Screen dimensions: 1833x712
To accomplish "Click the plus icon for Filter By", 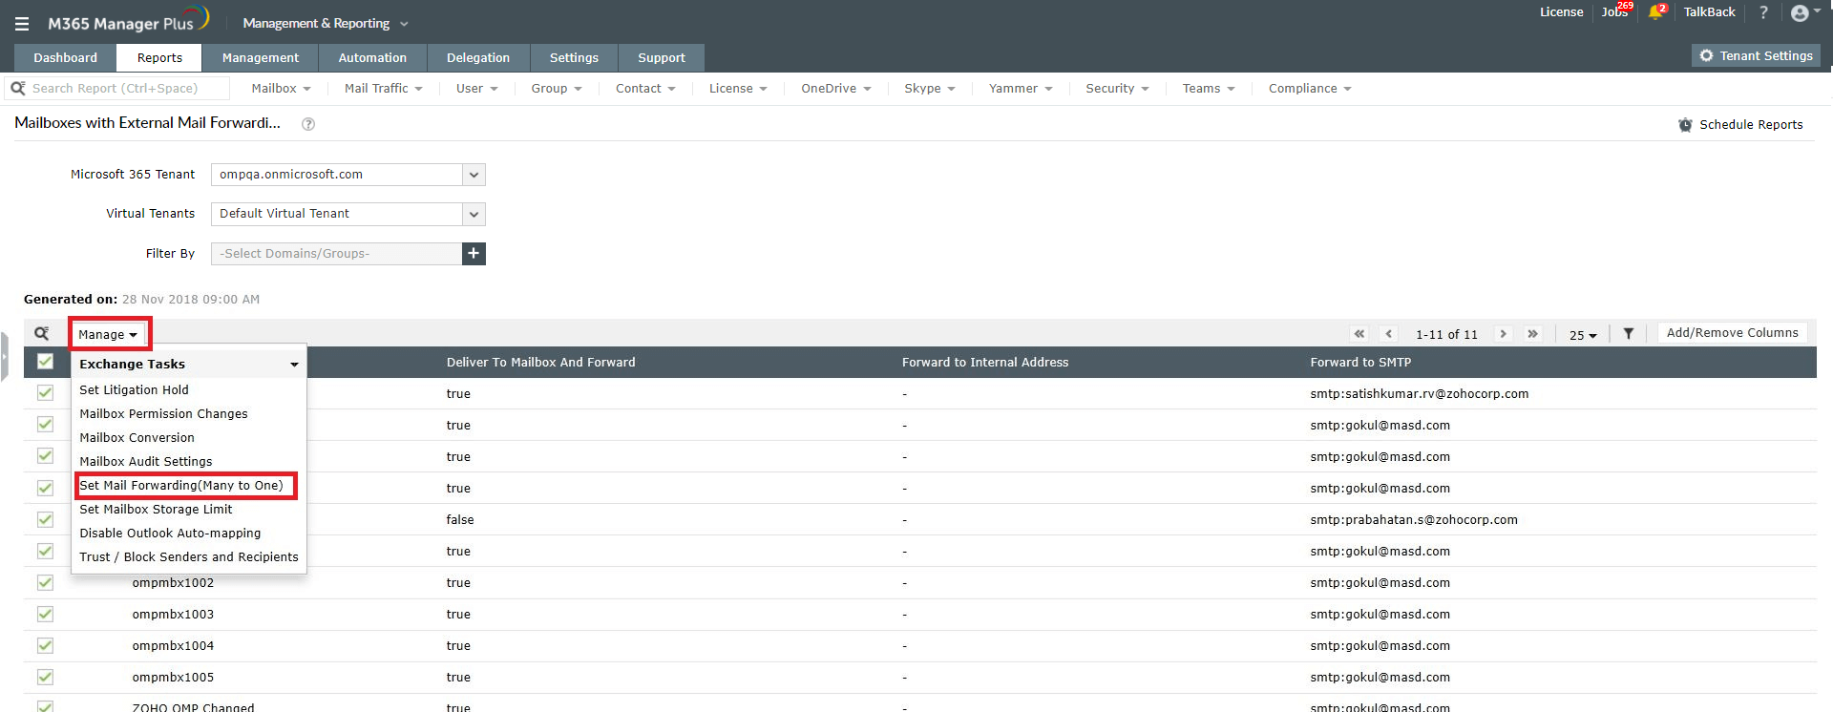I will coord(474,254).
